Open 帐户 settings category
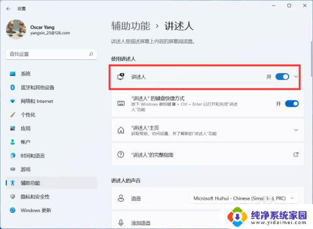 click(x=51, y=142)
